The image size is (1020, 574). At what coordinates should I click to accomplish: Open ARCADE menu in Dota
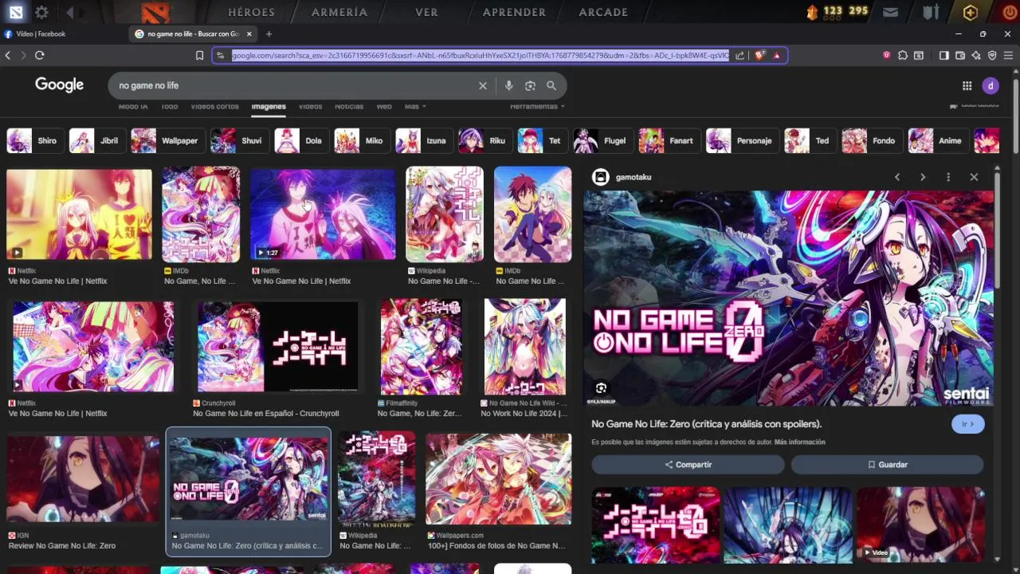tap(603, 12)
